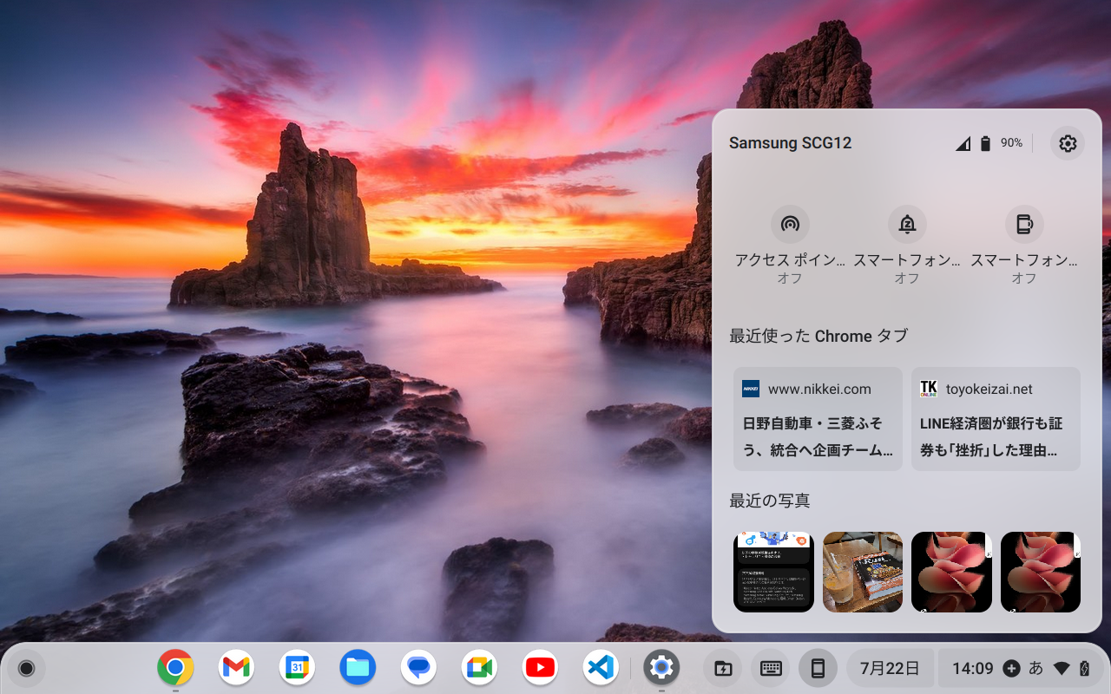Click the plus circle status icon
This screenshot has width=1111, height=694.
[1011, 669]
